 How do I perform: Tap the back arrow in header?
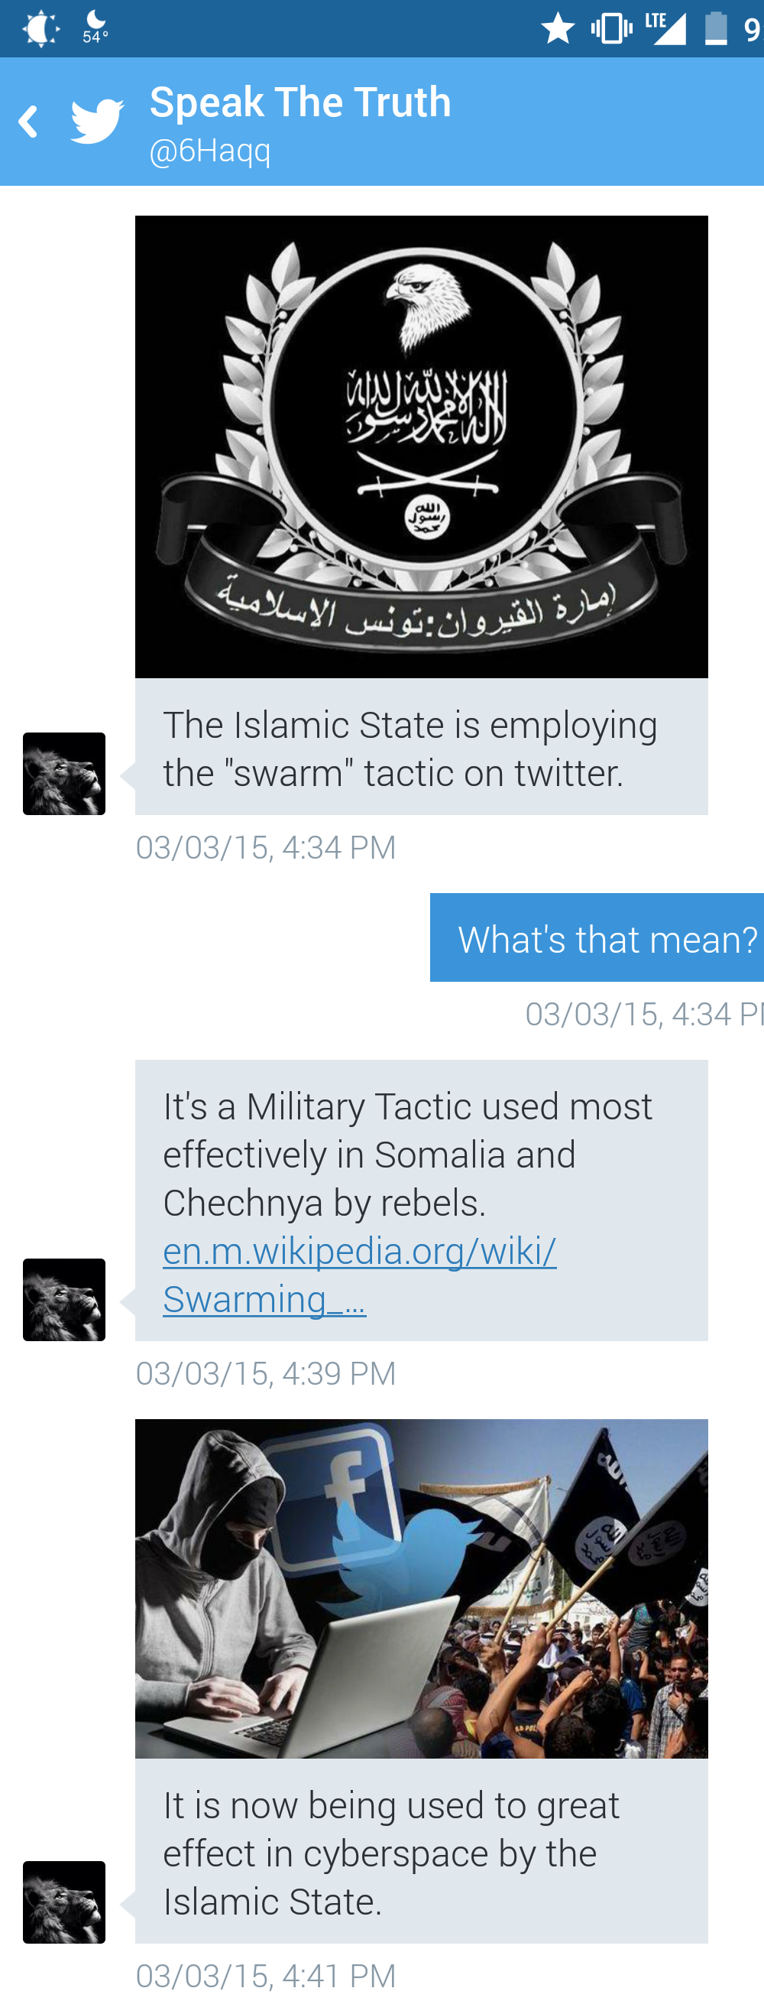point(28,122)
